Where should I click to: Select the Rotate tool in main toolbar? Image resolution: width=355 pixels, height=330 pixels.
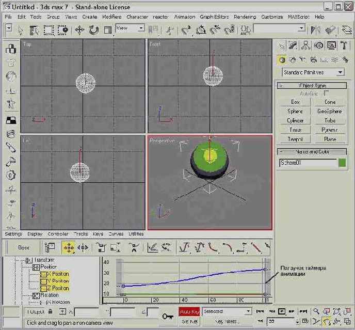pyautogui.click(x=93, y=30)
